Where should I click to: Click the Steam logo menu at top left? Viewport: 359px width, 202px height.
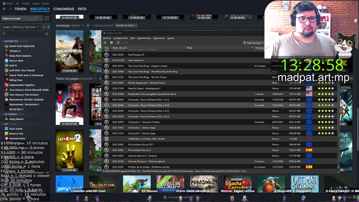point(8,3)
